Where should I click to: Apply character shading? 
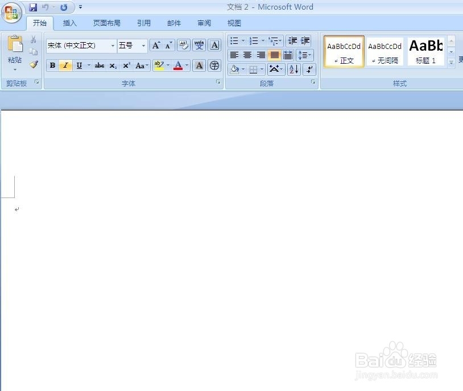tap(199, 65)
